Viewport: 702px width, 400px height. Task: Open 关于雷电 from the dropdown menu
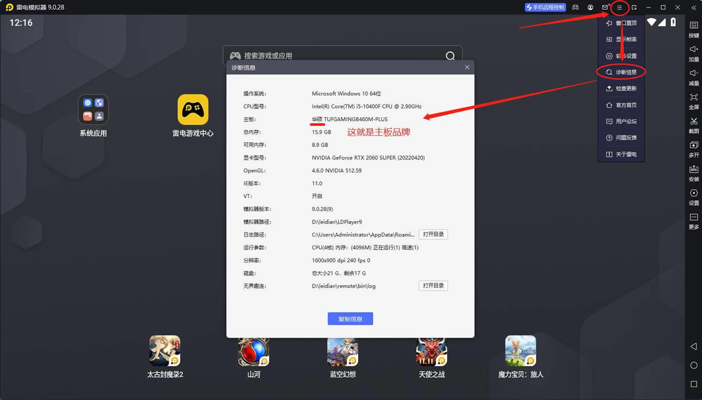(x=621, y=155)
